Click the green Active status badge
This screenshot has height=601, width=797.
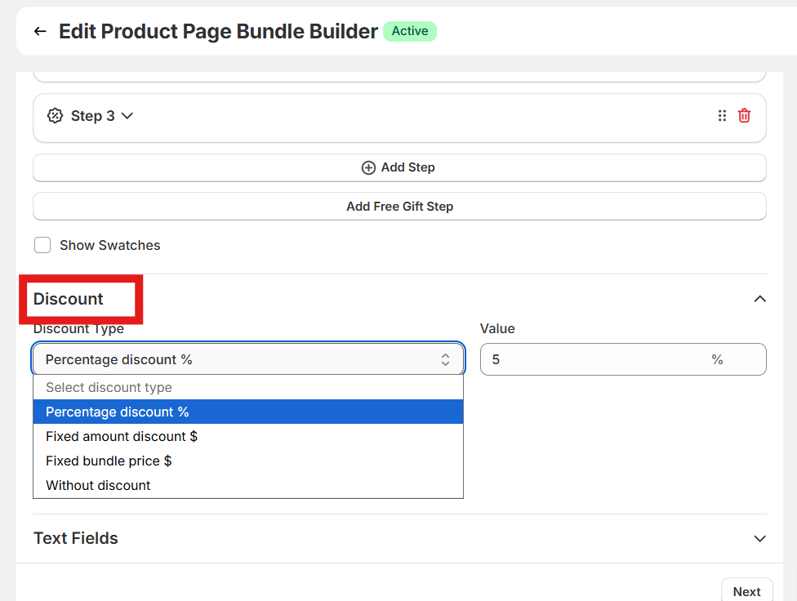click(x=410, y=31)
